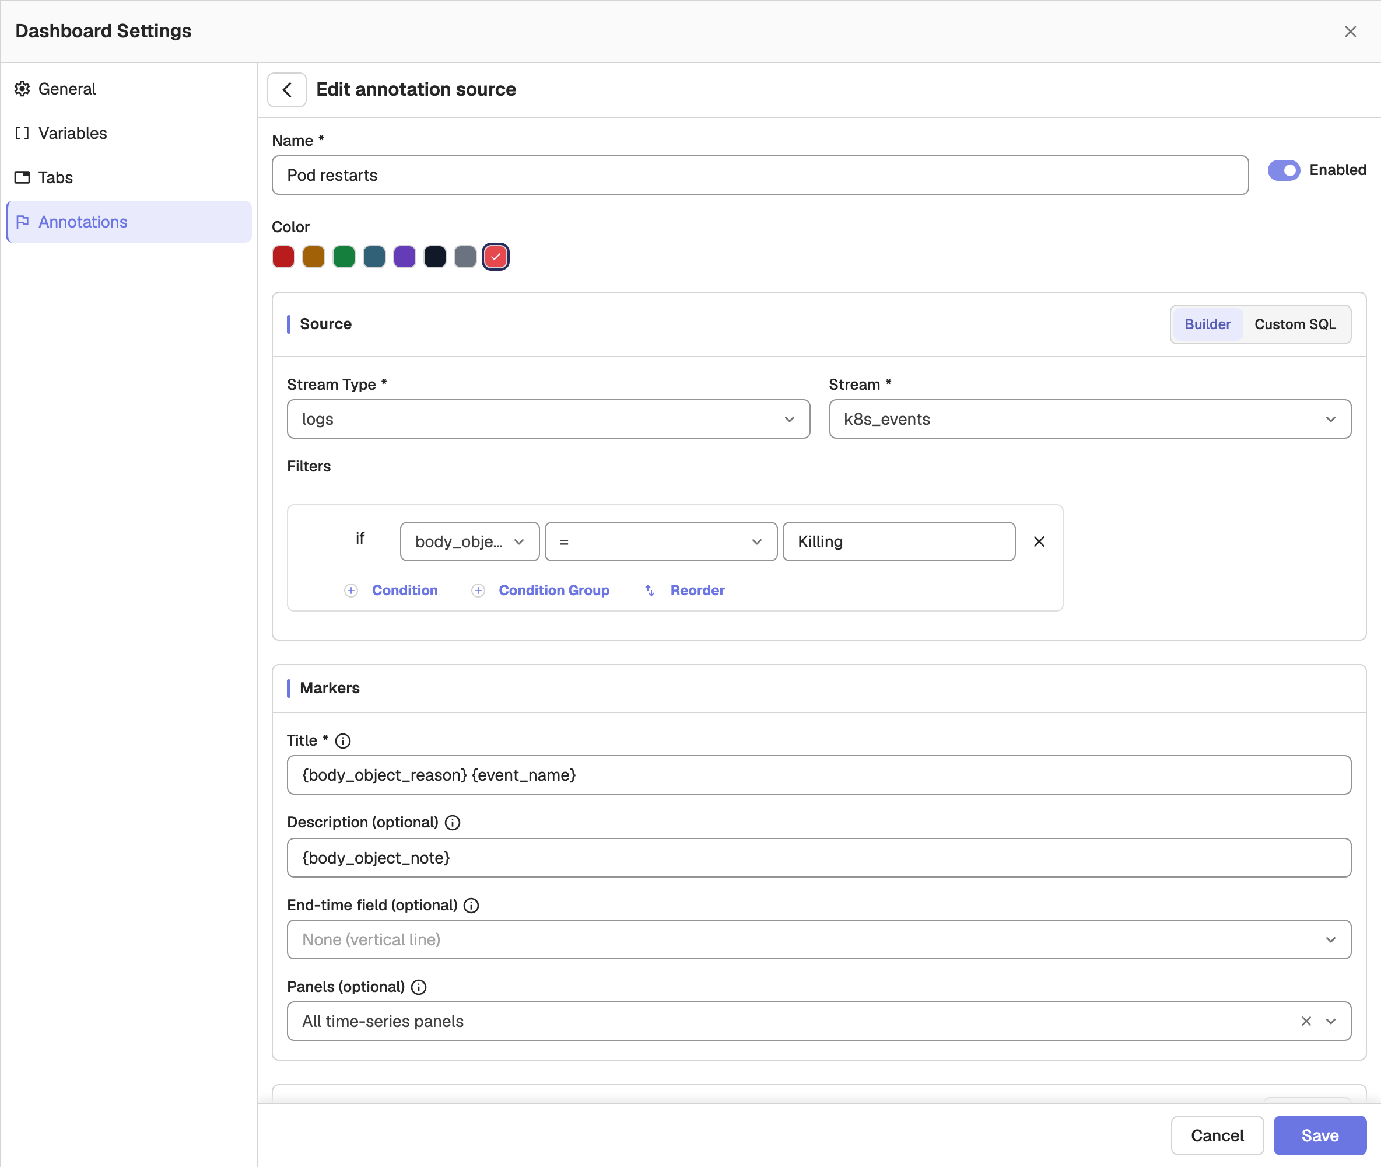This screenshot has width=1381, height=1167.
Task: Click the Title input field
Action: [x=818, y=775]
